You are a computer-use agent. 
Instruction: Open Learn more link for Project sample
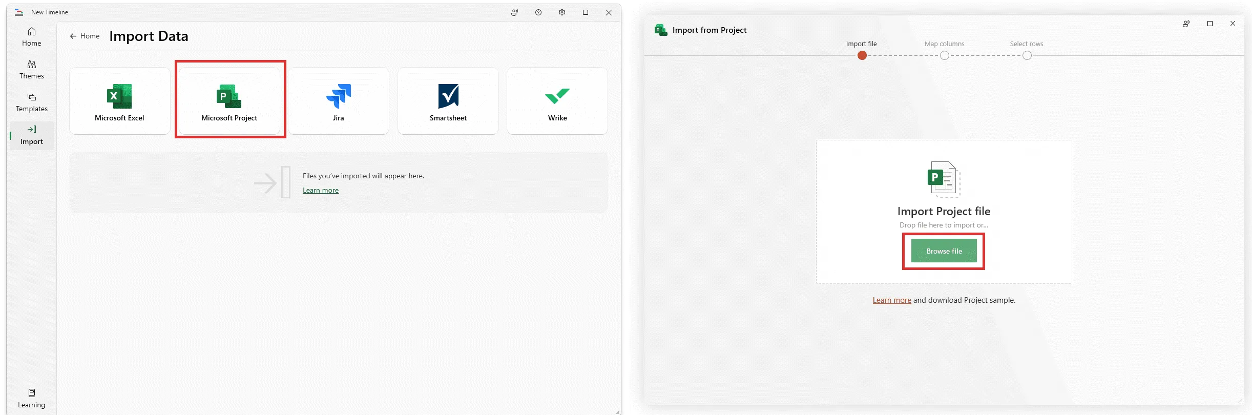tap(891, 300)
